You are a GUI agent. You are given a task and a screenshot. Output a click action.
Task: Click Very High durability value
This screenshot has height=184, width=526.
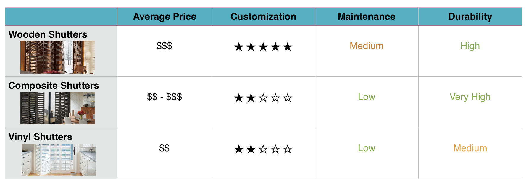click(470, 97)
